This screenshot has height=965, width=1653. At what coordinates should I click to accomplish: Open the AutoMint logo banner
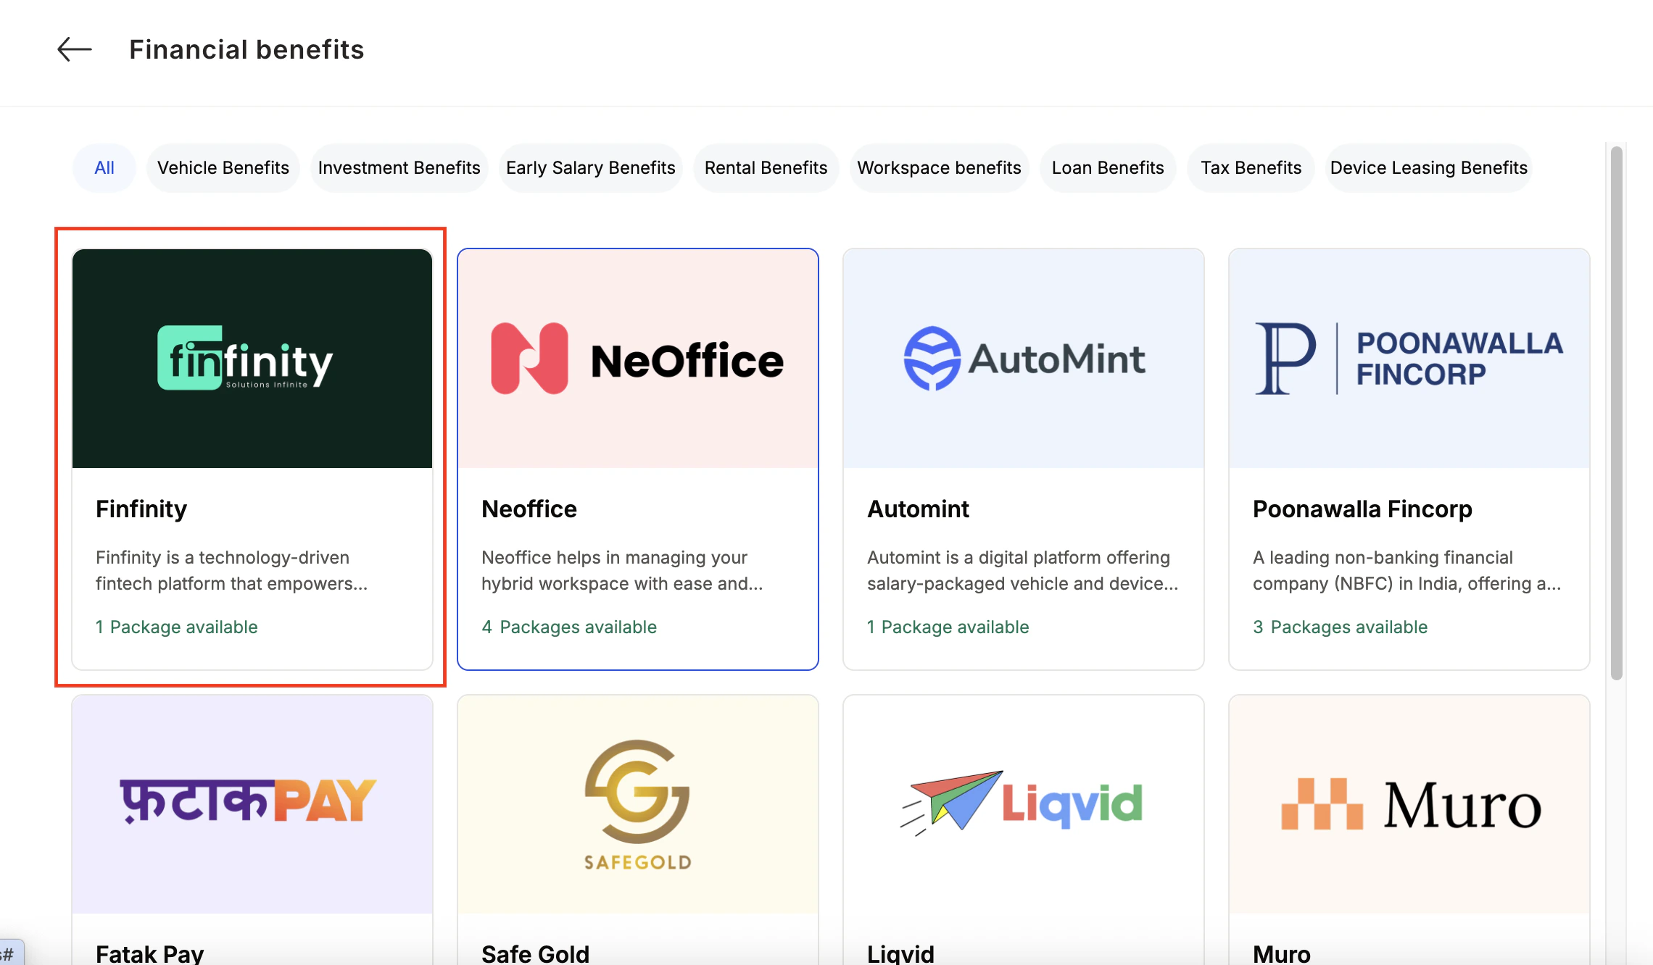click(1024, 359)
